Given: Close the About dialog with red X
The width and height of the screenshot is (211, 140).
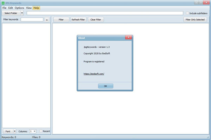Looking at the screenshot, I should point(128,37).
